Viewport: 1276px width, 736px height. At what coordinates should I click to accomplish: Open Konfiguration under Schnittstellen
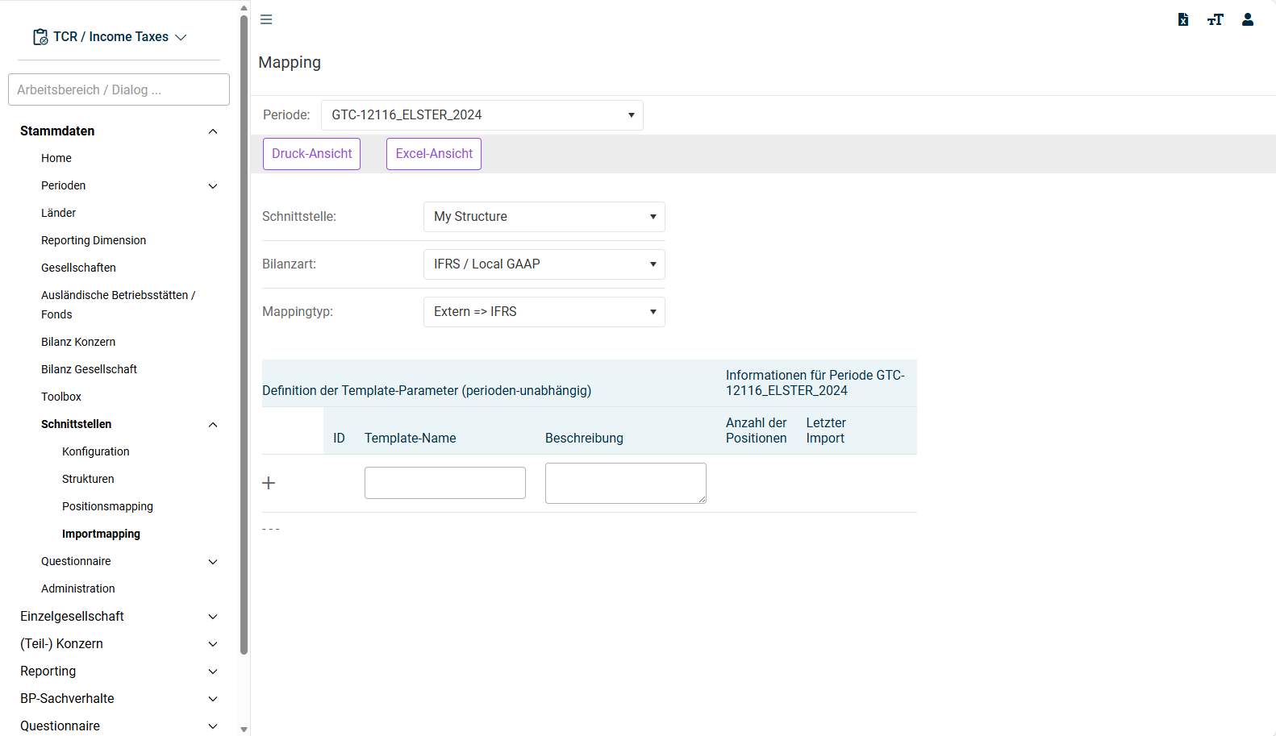tap(95, 451)
